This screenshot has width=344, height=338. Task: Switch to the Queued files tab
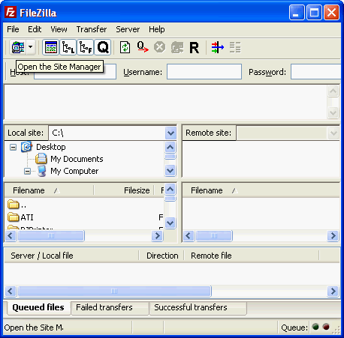38,307
